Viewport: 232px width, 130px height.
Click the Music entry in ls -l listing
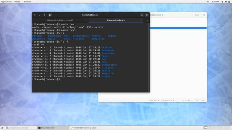point(105,56)
